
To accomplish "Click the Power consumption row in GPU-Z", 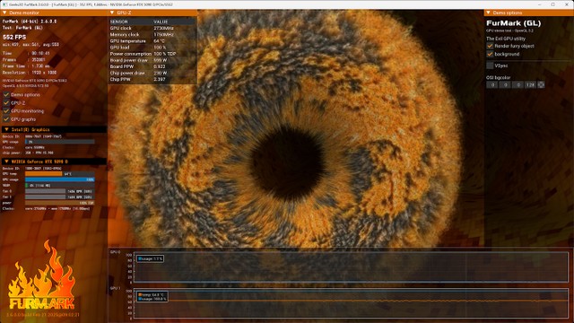I will tap(152, 54).
